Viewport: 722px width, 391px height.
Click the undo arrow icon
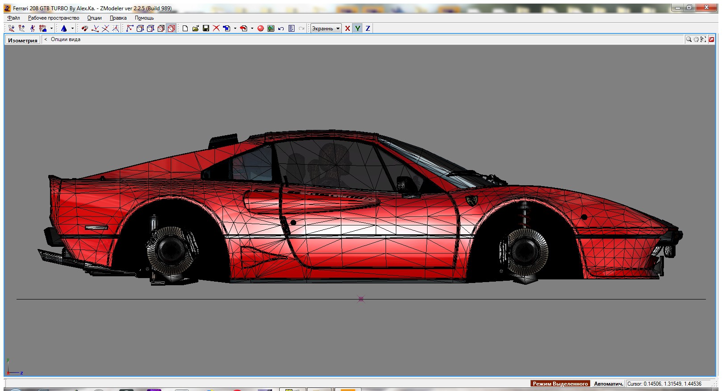(x=281, y=28)
